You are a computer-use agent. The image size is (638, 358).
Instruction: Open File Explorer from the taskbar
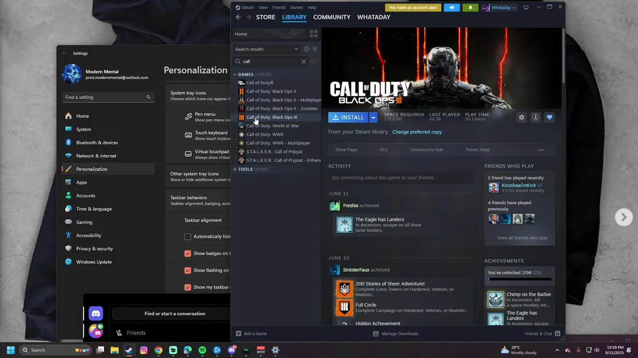(x=114, y=350)
